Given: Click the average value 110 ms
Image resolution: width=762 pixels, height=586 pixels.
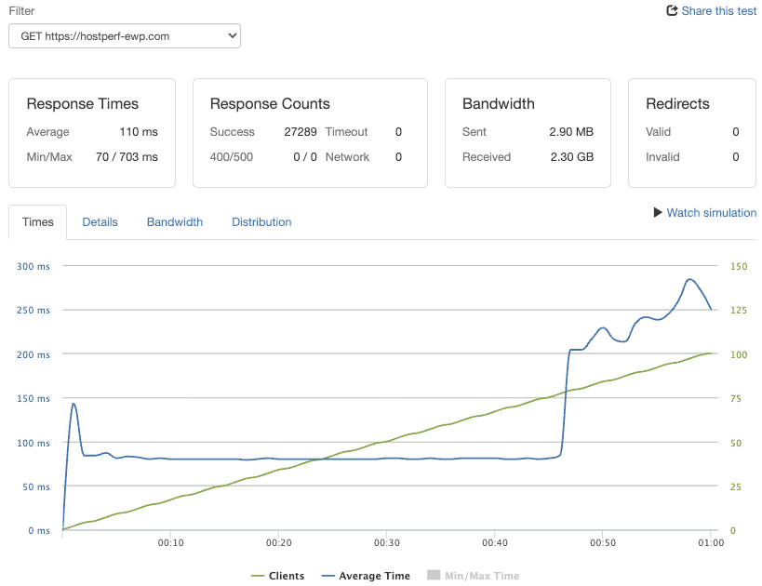Looking at the screenshot, I should coord(139,132).
